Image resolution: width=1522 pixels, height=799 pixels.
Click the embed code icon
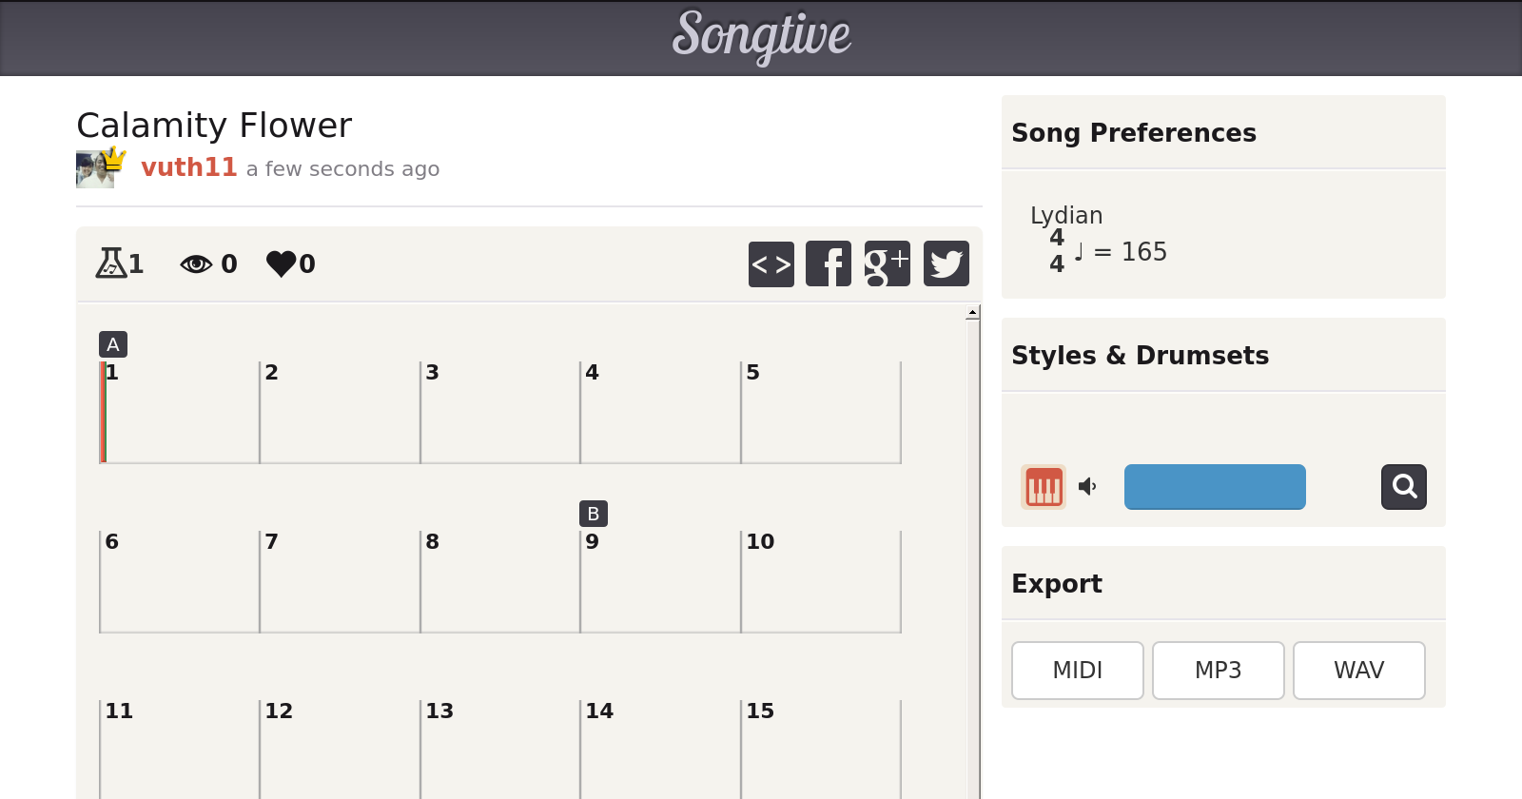[771, 263]
